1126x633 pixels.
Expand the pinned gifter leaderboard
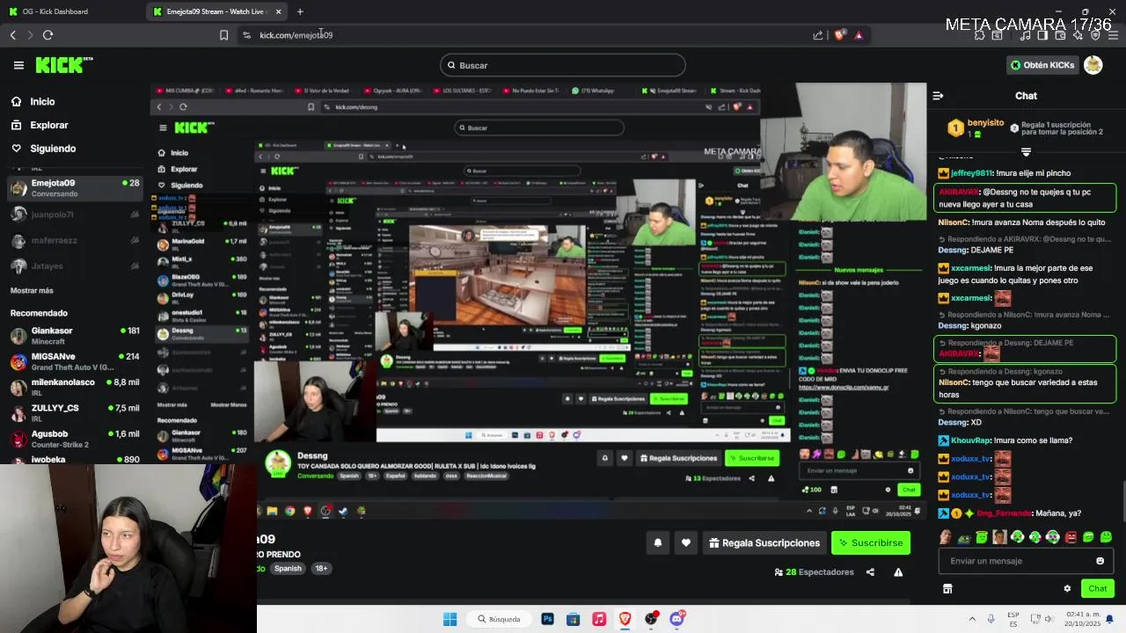click(1026, 152)
